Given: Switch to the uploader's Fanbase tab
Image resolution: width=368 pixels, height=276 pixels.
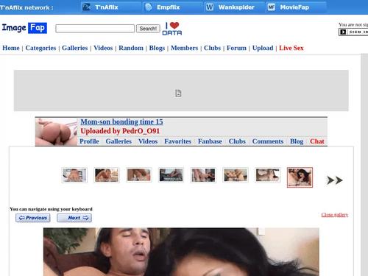Looking at the screenshot, I should tap(210, 141).
